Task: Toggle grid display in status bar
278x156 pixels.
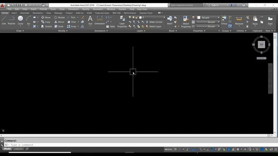Action: [175, 149]
